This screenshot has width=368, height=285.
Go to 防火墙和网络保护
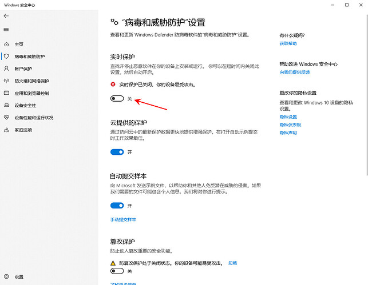point(31,81)
